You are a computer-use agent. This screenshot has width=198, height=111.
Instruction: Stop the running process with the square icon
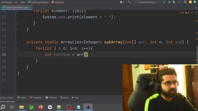179,2
